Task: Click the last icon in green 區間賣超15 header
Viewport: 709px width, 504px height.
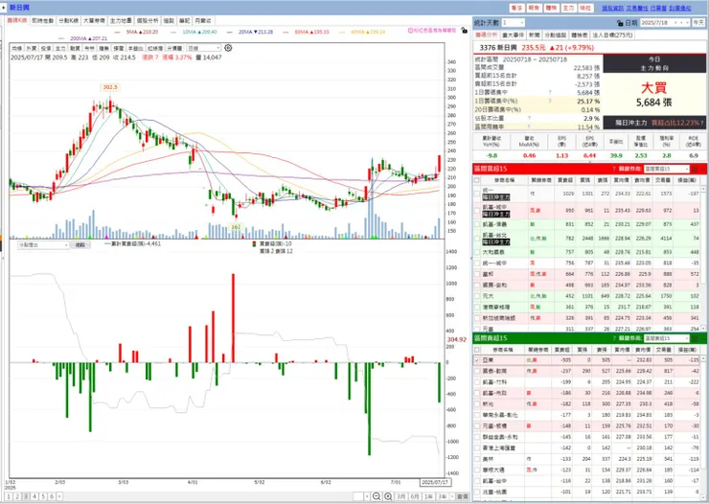Action: point(702,338)
